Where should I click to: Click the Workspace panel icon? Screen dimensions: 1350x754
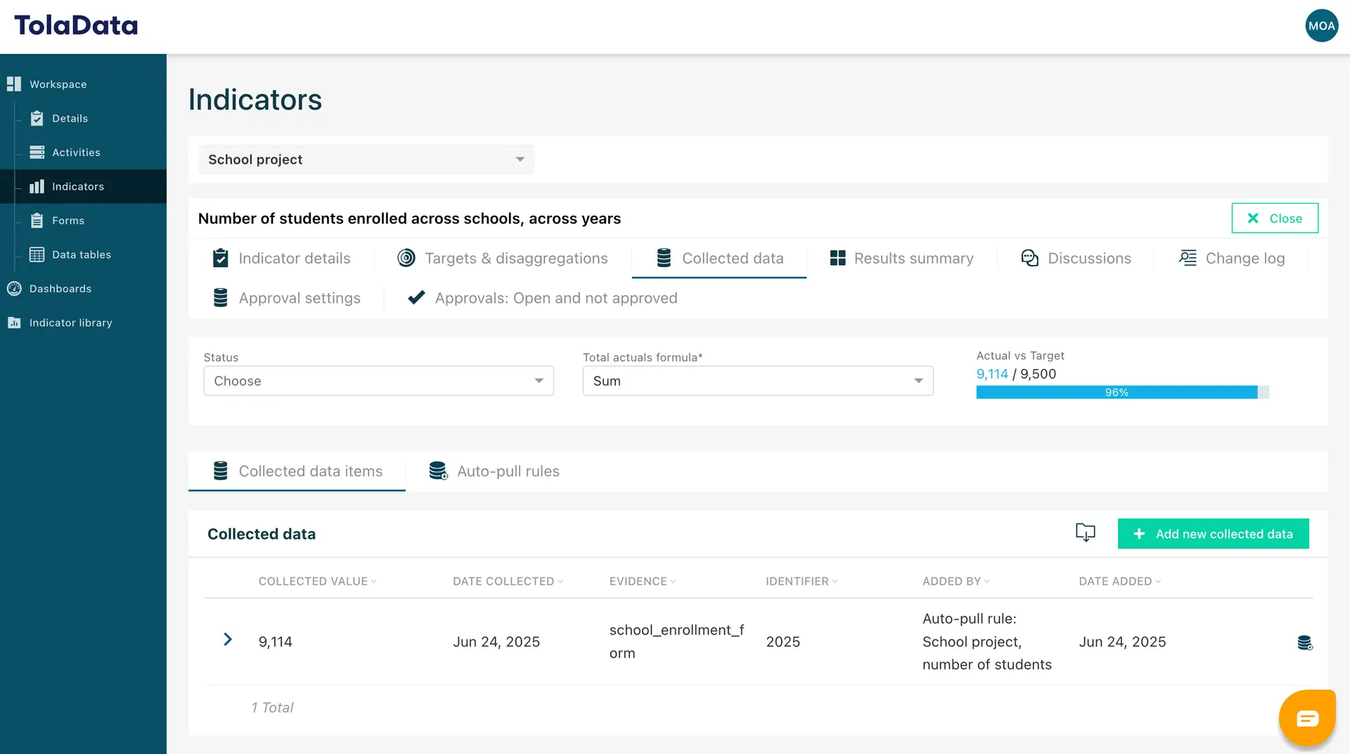click(x=14, y=84)
